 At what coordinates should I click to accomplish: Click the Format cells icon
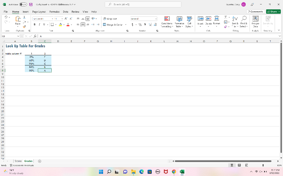pyautogui.click(x=217, y=19)
